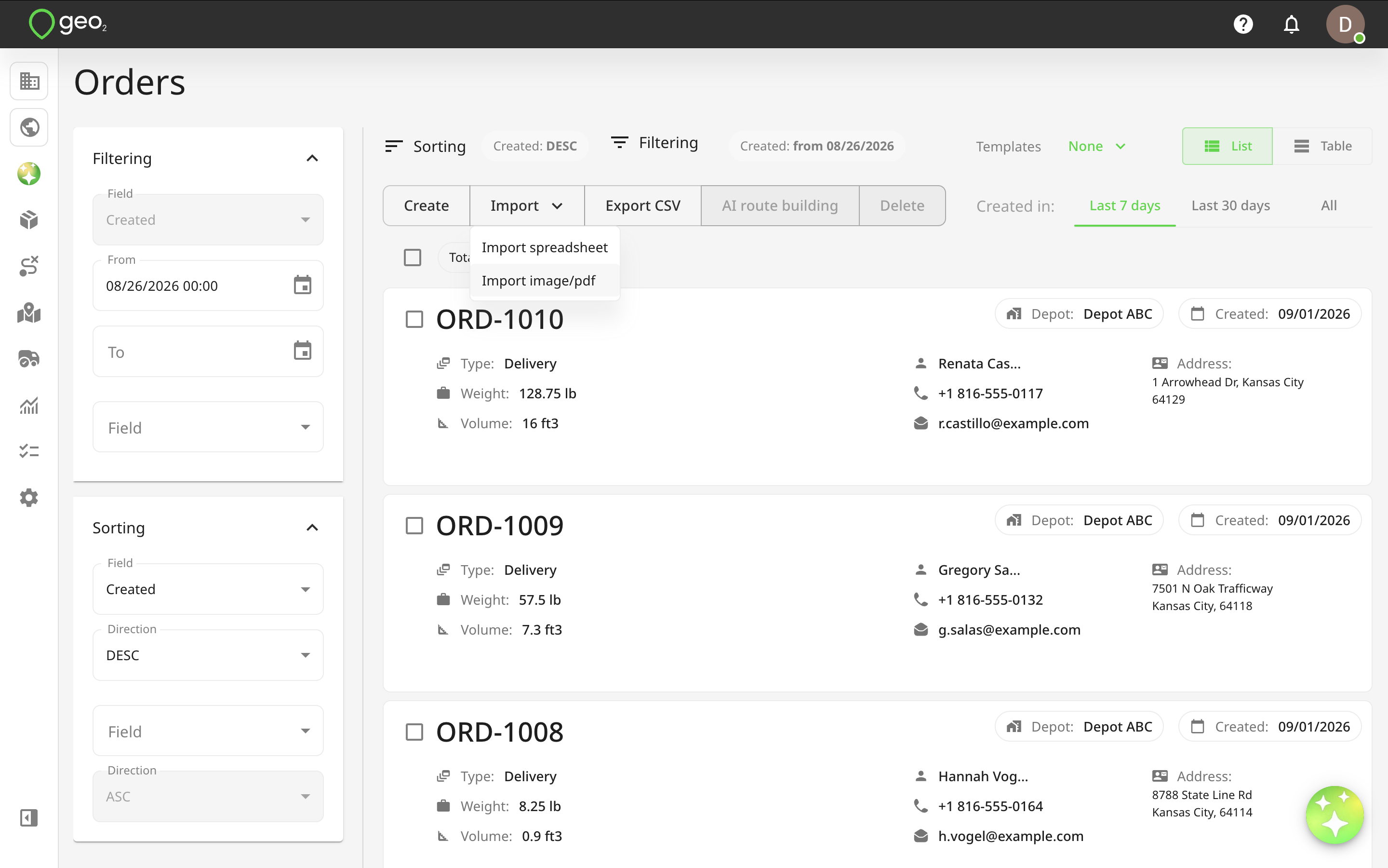Open the companies building icon in sidebar
1388x868 pixels.
29,81
